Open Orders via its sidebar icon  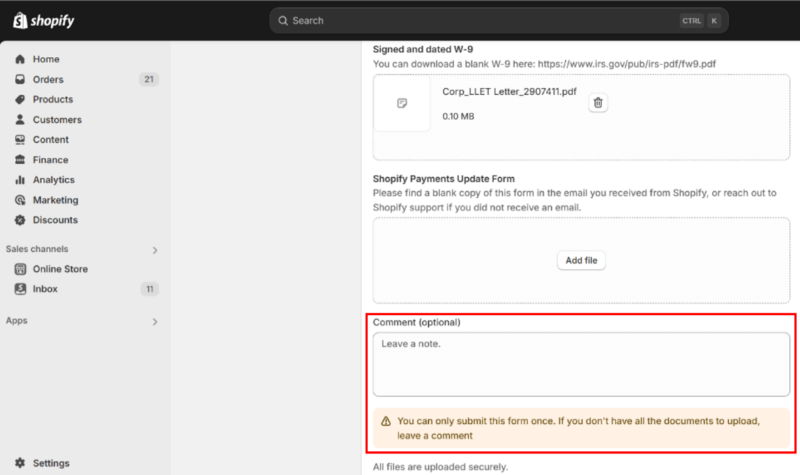(20, 79)
